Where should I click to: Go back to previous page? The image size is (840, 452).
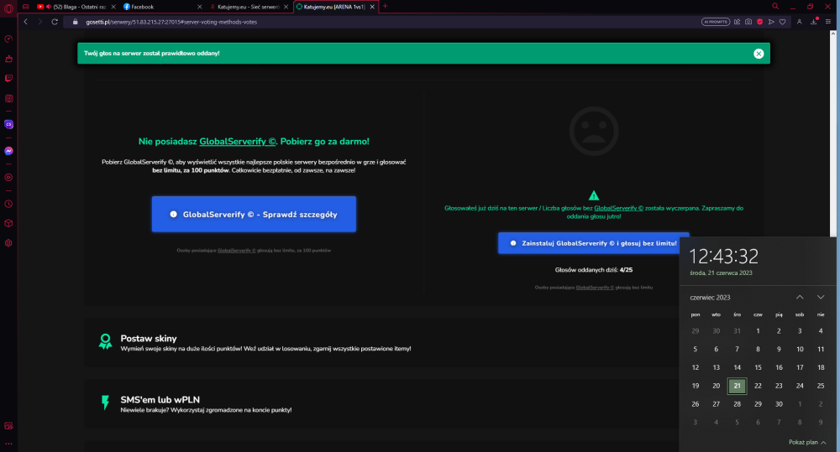pyautogui.click(x=25, y=22)
